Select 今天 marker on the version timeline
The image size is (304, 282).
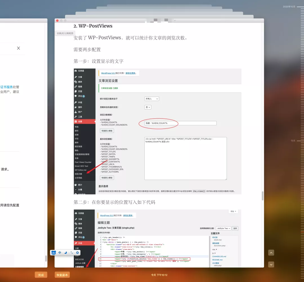[x=293, y=140]
